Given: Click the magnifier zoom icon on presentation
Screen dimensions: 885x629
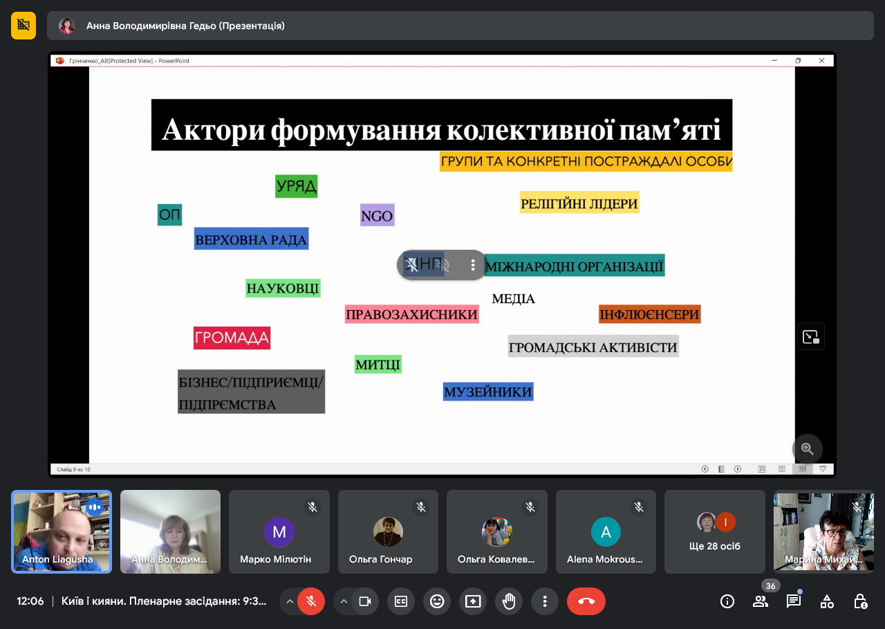Looking at the screenshot, I should pos(807,448).
